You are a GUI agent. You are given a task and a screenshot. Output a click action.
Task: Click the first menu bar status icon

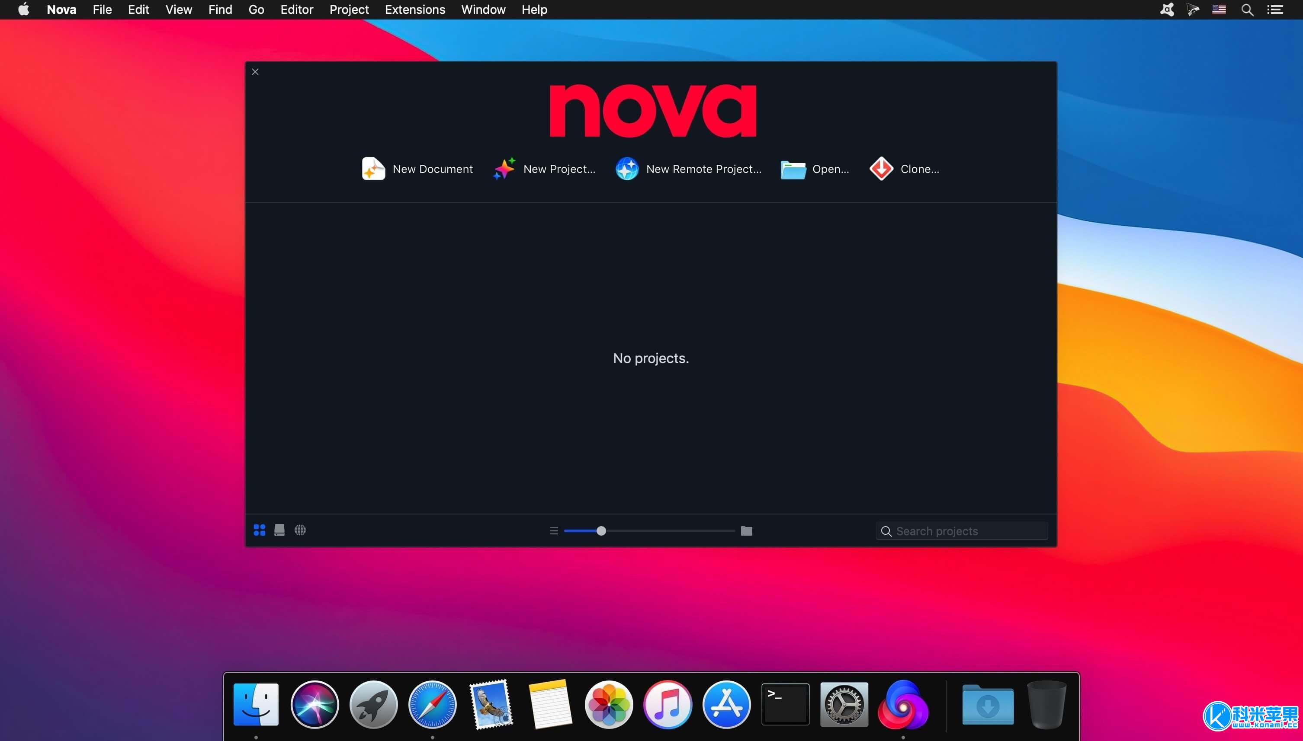tap(1167, 9)
